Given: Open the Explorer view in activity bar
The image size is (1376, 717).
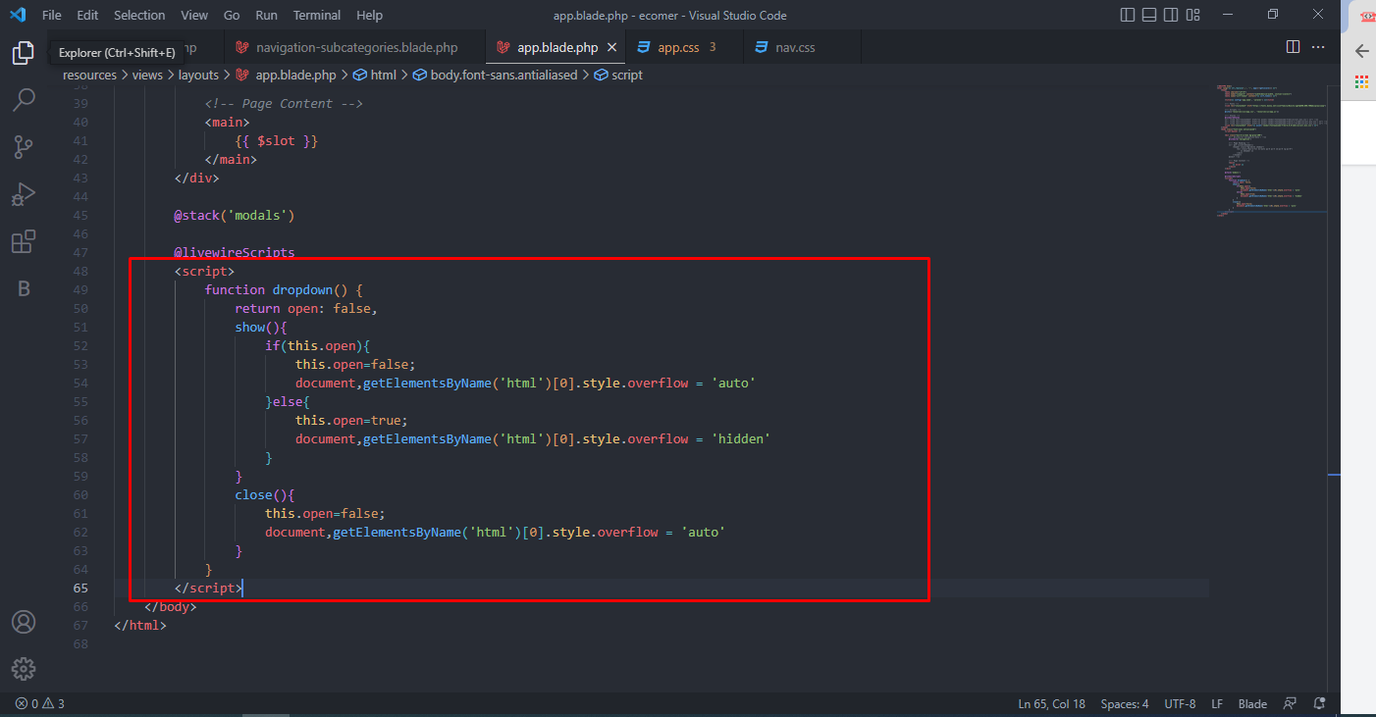Looking at the screenshot, I should click(24, 53).
